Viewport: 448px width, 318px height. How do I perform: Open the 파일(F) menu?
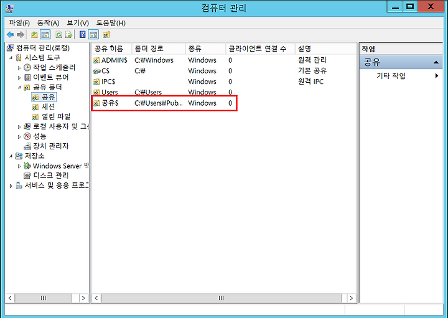click(19, 23)
